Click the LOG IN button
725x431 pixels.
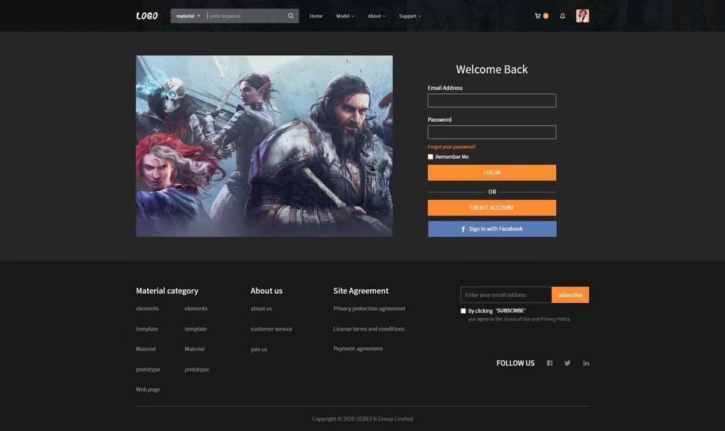coord(492,172)
